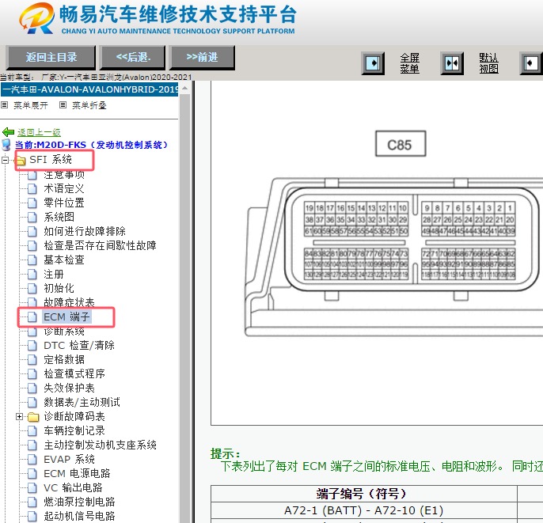Open SFI 系统 folder
This screenshot has height=523, width=543.
[51, 160]
